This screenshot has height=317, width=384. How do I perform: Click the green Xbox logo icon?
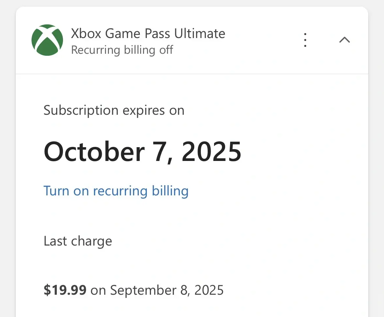[x=47, y=40]
